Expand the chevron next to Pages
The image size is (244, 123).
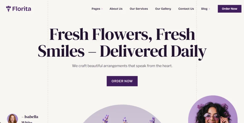click(102, 9)
